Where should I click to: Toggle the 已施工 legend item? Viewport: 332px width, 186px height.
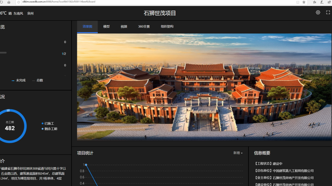click(48, 123)
